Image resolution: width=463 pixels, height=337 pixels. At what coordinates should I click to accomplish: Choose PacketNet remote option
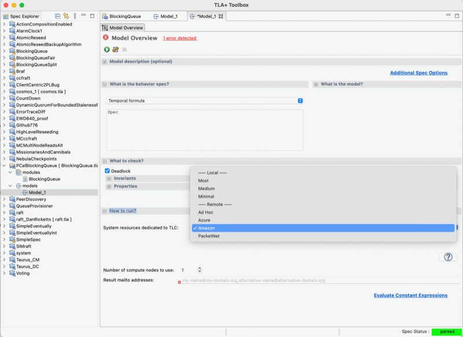[323, 236]
